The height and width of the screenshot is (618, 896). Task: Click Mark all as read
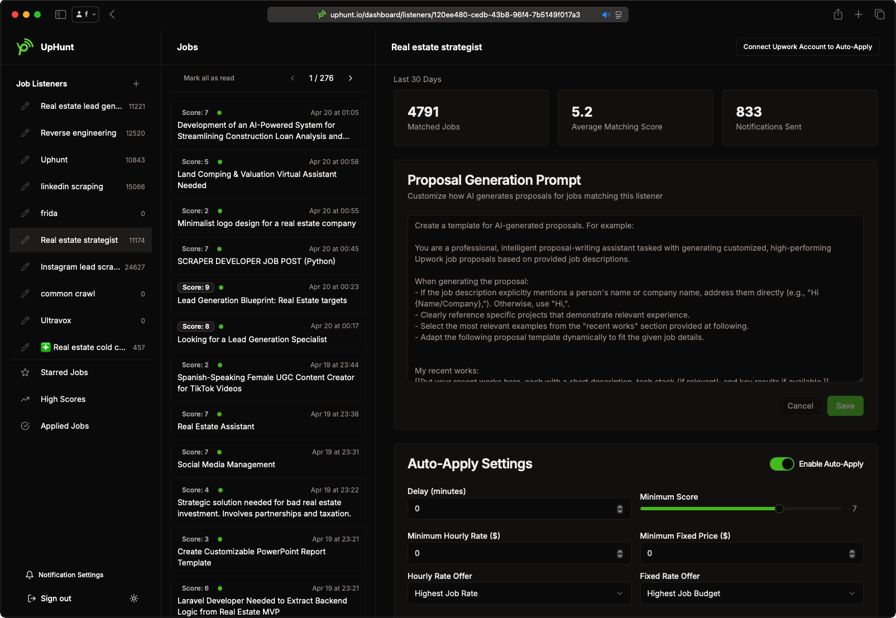point(209,78)
